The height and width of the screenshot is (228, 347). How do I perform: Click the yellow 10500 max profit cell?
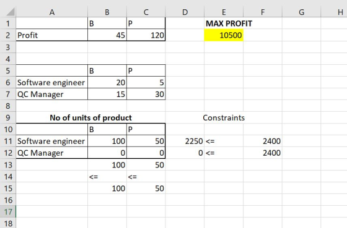click(224, 35)
